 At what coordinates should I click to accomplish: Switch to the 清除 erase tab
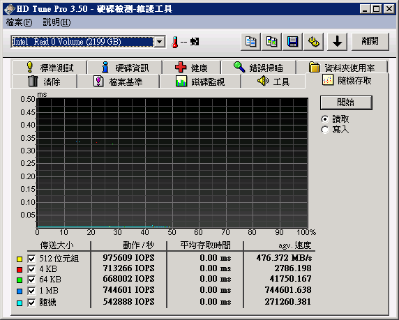click(x=44, y=82)
